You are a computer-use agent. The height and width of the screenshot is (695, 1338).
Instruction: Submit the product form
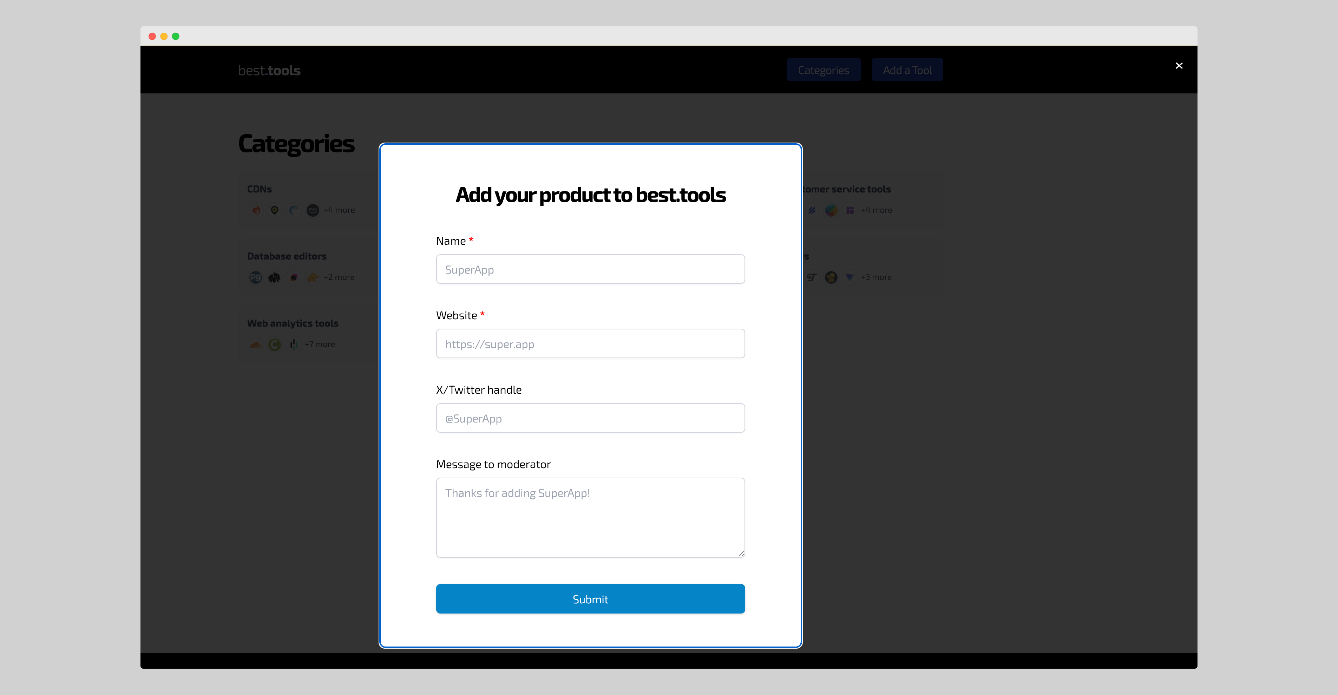pos(590,598)
